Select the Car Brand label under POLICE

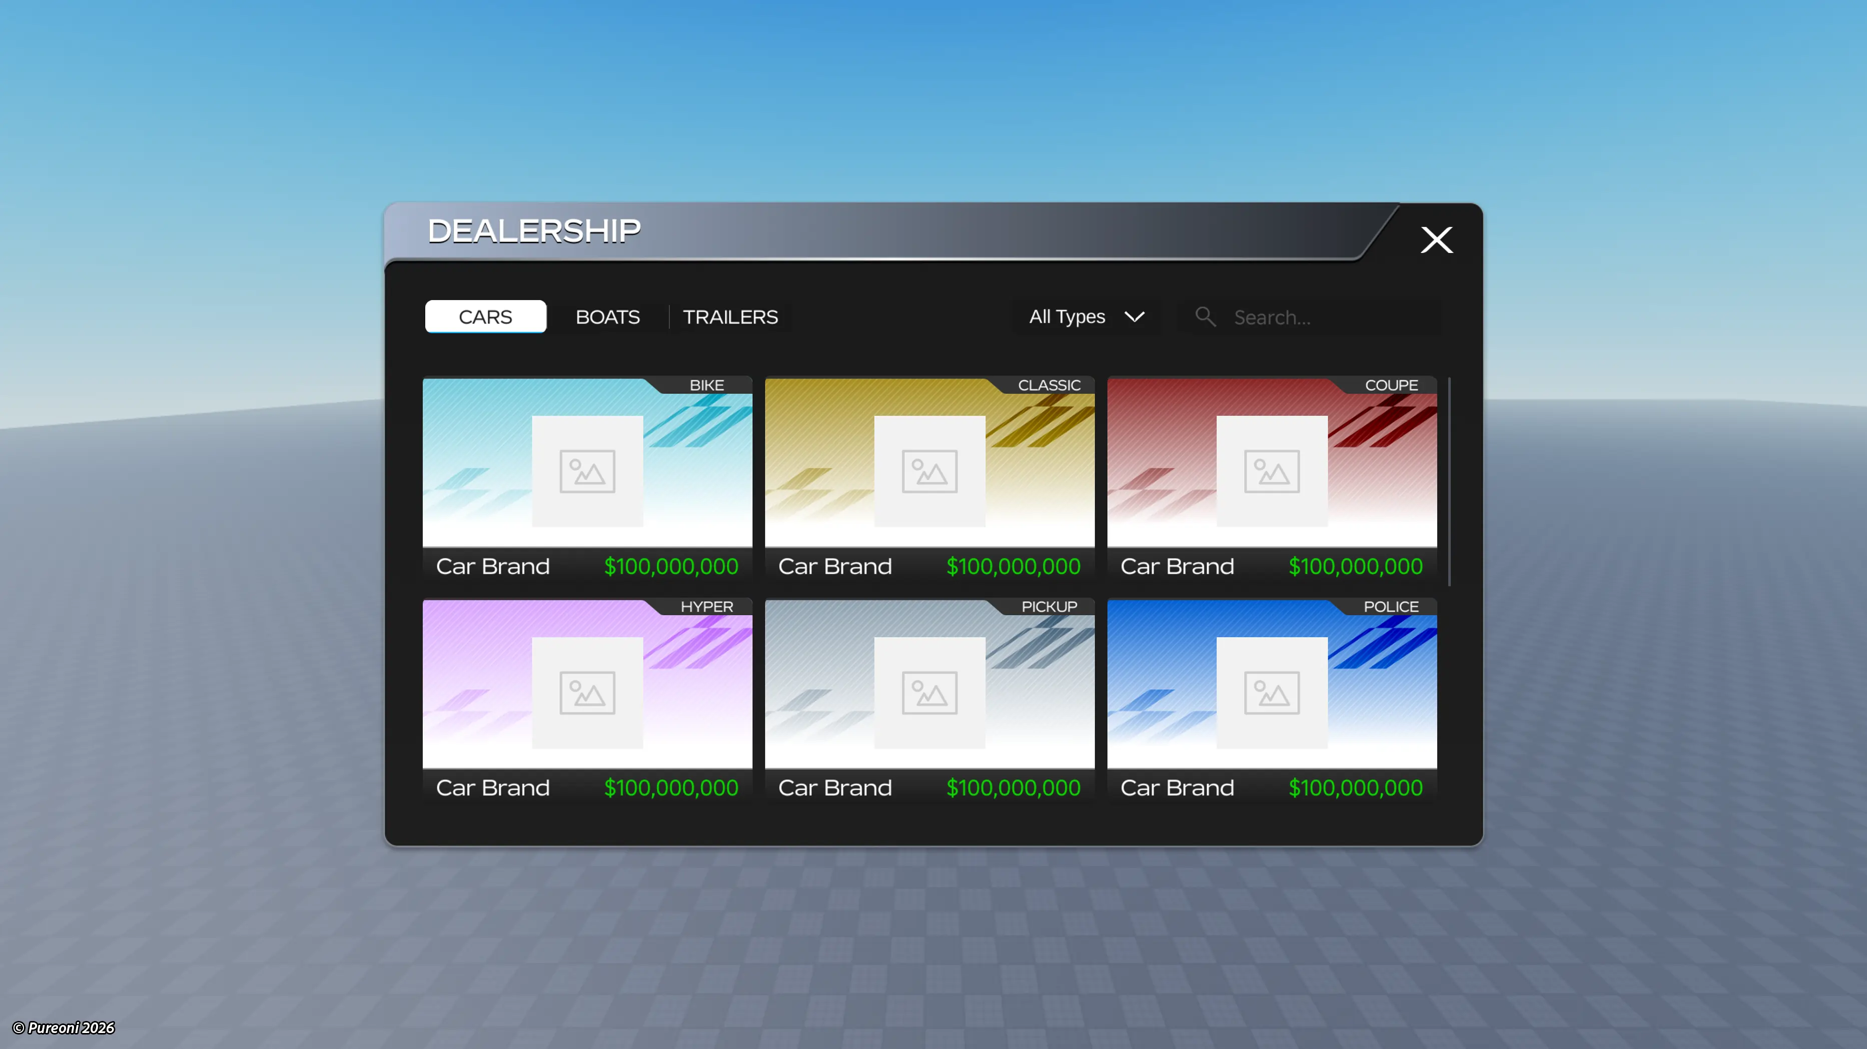tap(1177, 788)
